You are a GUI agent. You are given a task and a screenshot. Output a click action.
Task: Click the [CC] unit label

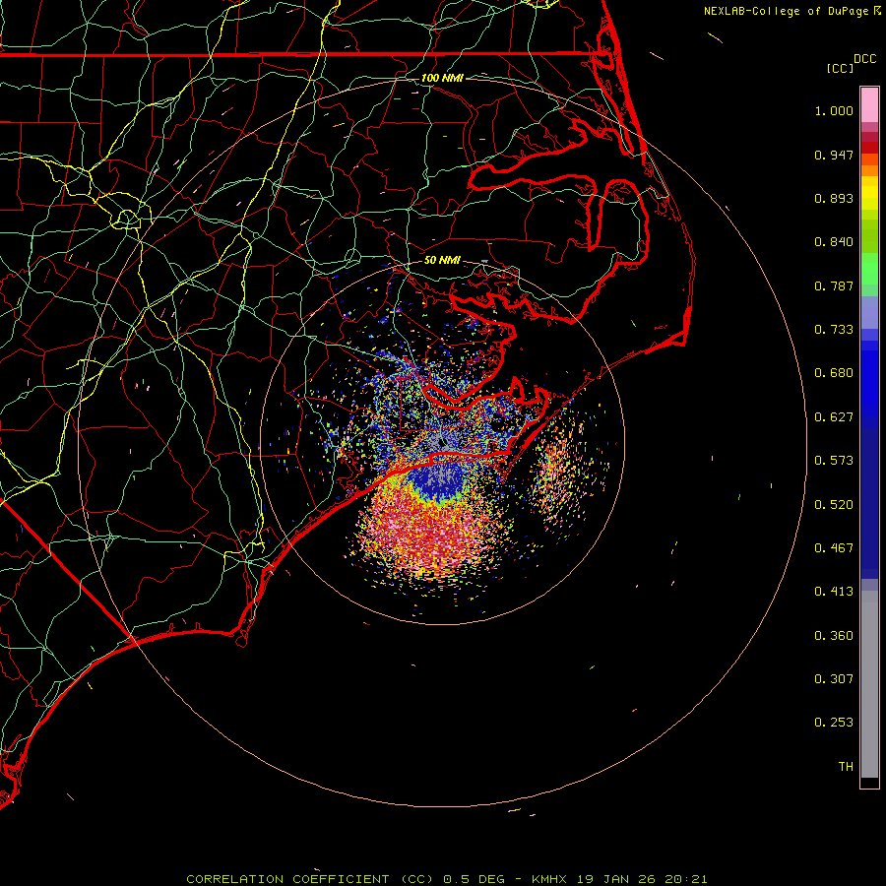(840, 68)
